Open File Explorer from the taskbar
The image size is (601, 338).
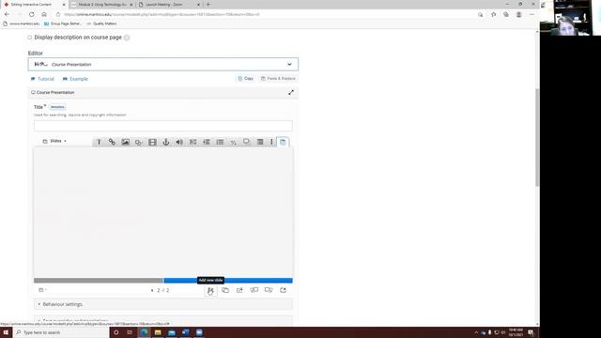[x=158, y=332]
